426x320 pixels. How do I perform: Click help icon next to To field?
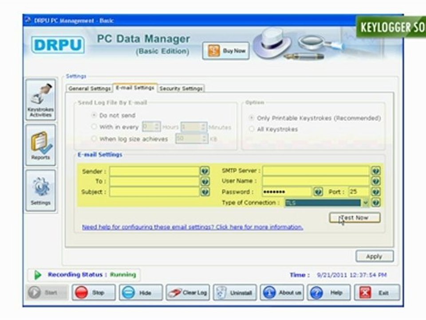pos(205,181)
